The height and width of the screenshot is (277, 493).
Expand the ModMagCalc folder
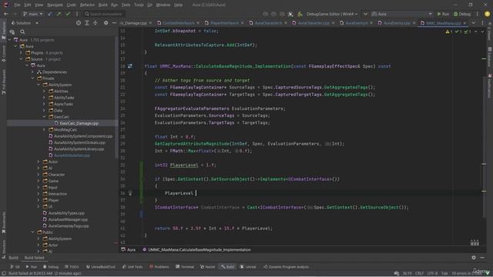point(45,130)
